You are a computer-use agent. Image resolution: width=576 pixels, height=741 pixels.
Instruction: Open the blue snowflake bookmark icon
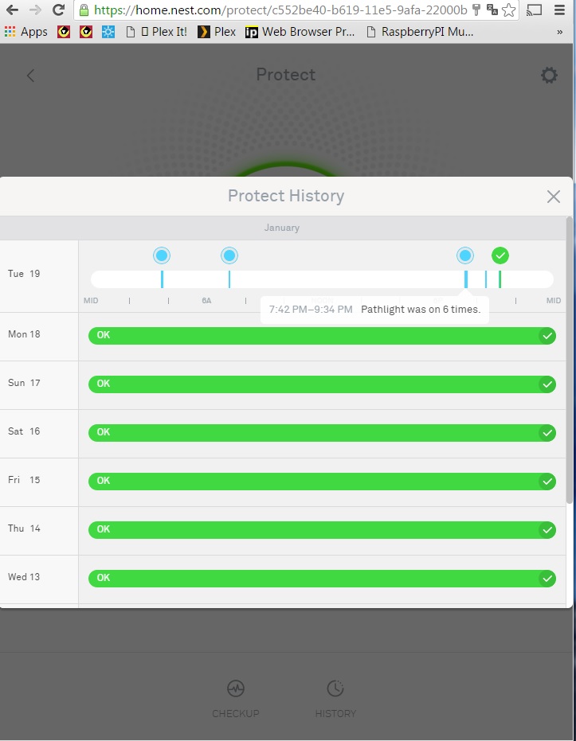pyautogui.click(x=108, y=32)
